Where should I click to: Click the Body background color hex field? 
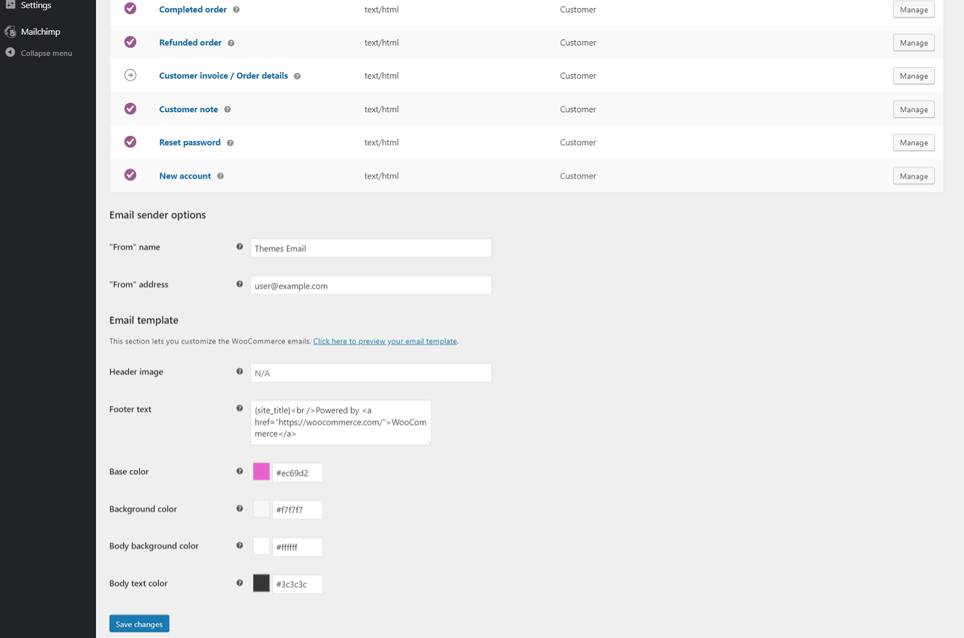click(x=298, y=547)
